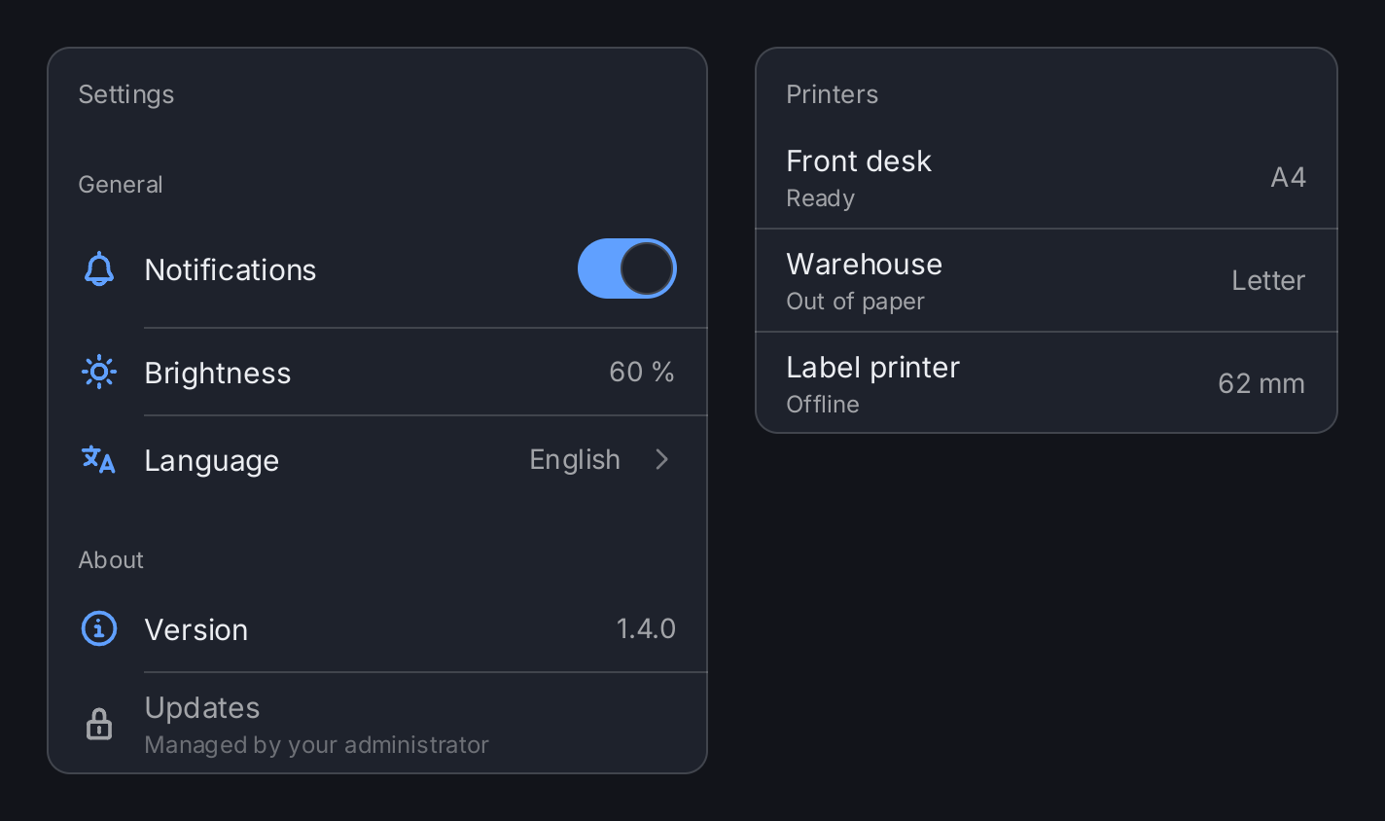The image size is (1385, 821).
Task: Click the A4 paper size value
Action: click(x=1288, y=177)
